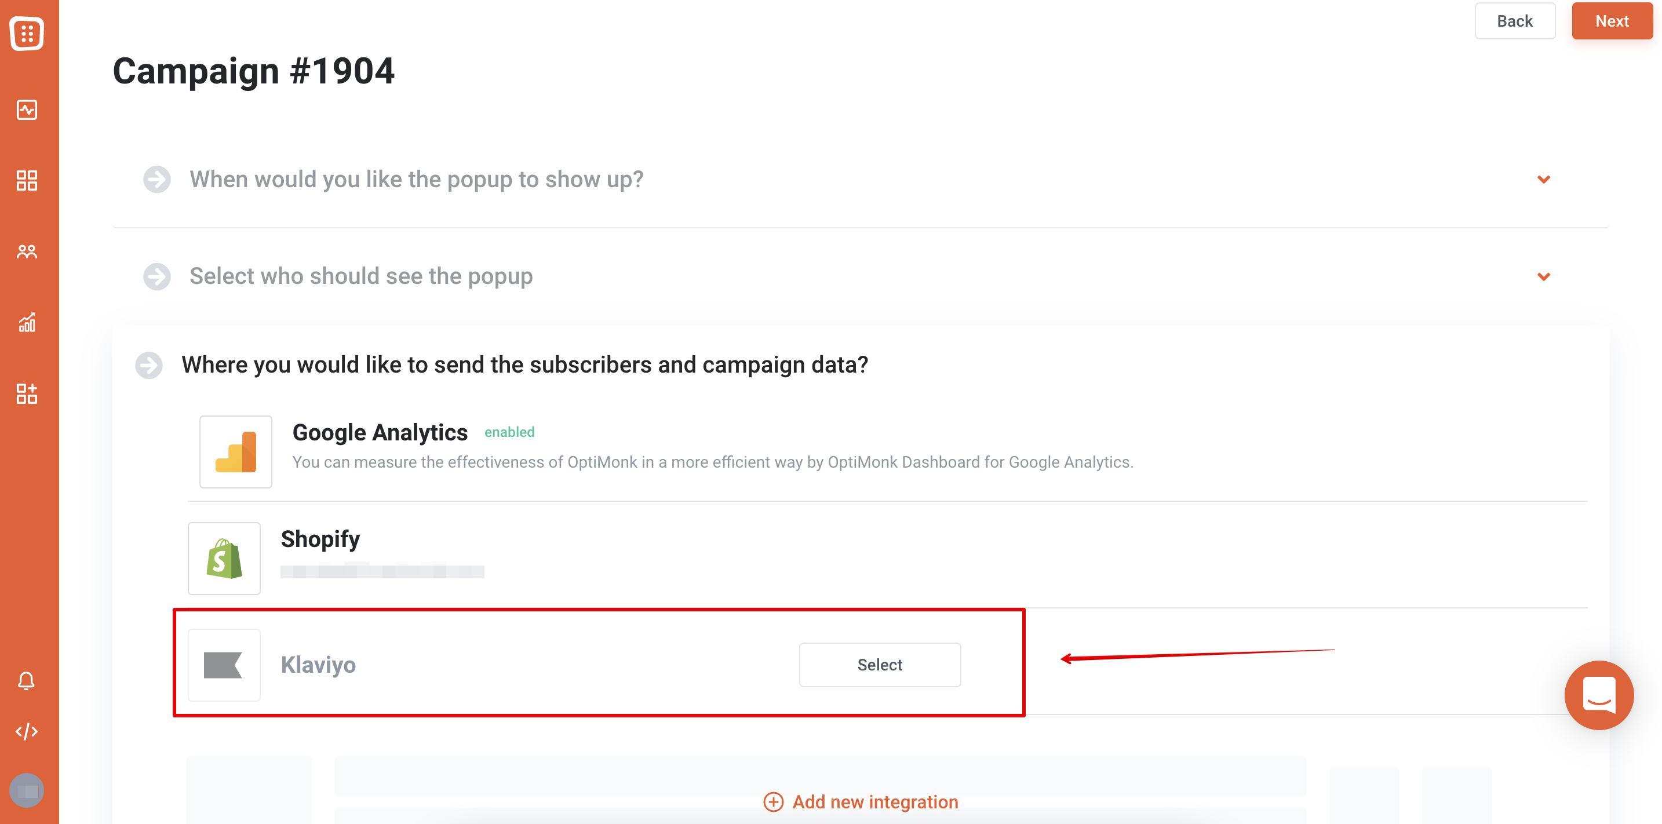Click the Select button for Klaviyo
The height and width of the screenshot is (824, 1662).
(x=880, y=665)
